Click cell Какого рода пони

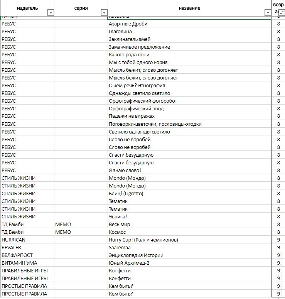(x=189, y=55)
